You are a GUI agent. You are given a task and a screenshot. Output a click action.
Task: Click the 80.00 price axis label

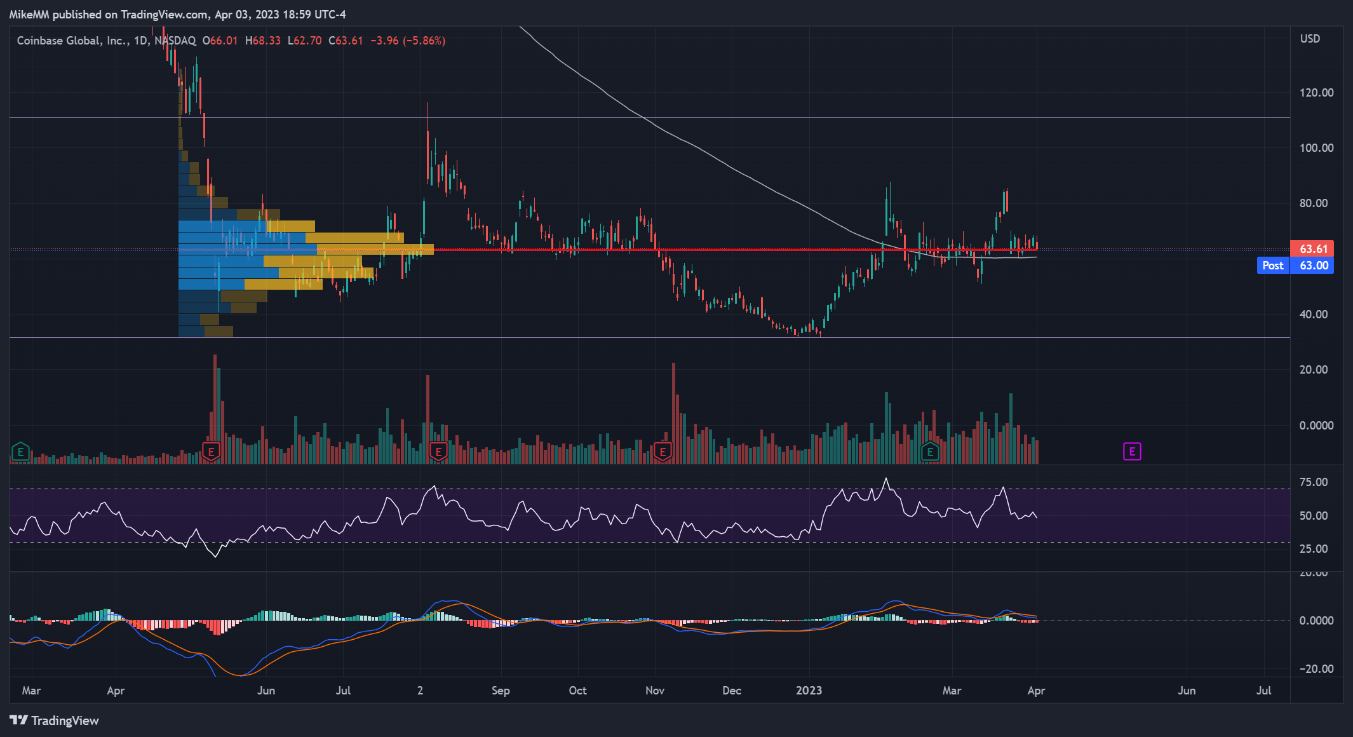pyautogui.click(x=1314, y=203)
